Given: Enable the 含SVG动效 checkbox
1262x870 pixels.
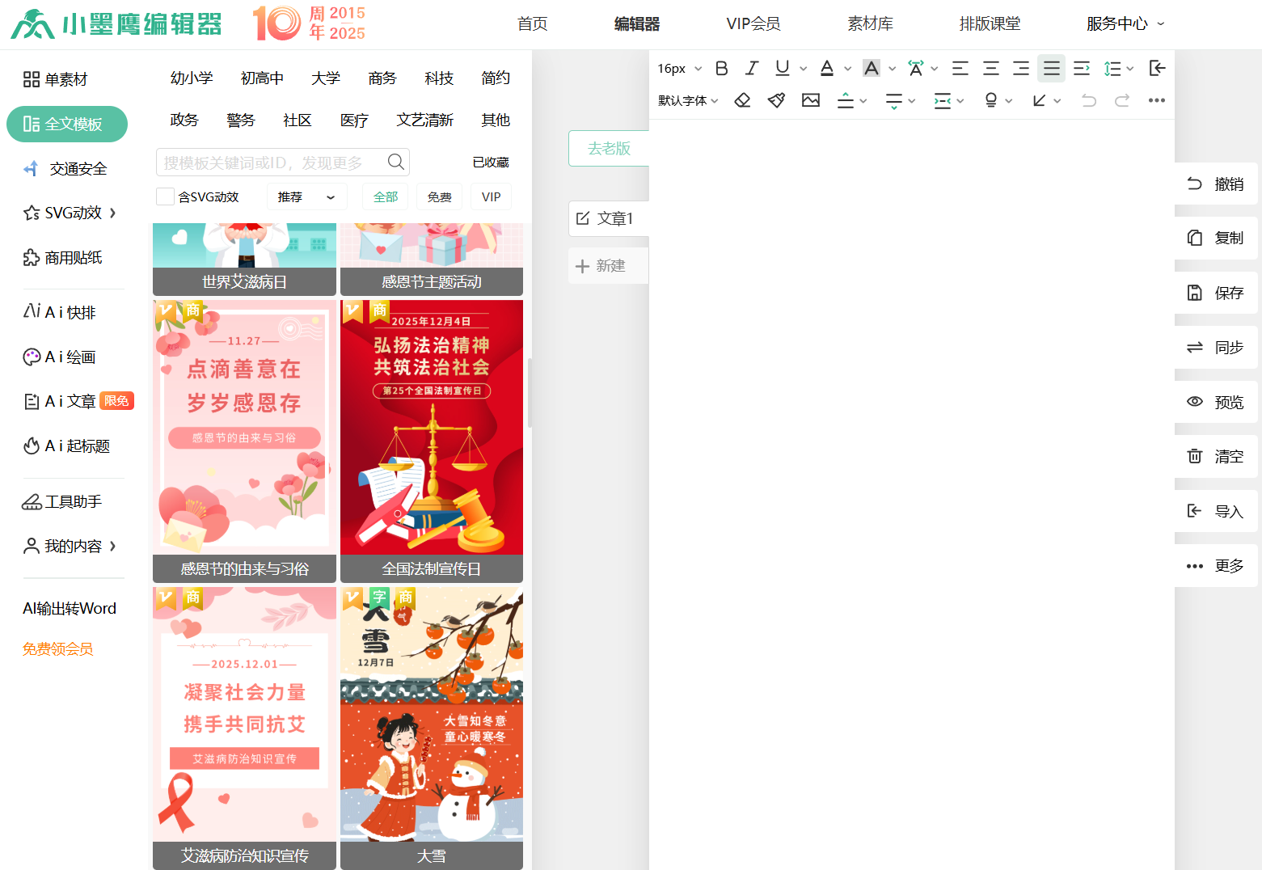Looking at the screenshot, I should (x=166, y=196).
